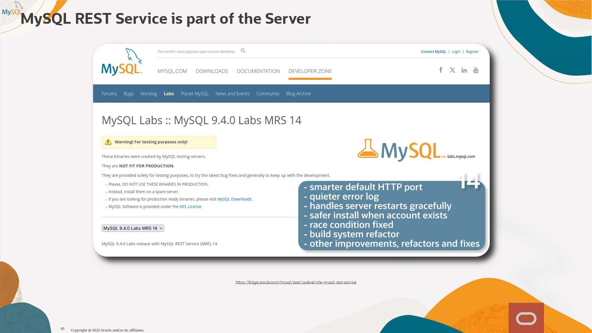Click the red Oracle logo square

click(526, 318)
